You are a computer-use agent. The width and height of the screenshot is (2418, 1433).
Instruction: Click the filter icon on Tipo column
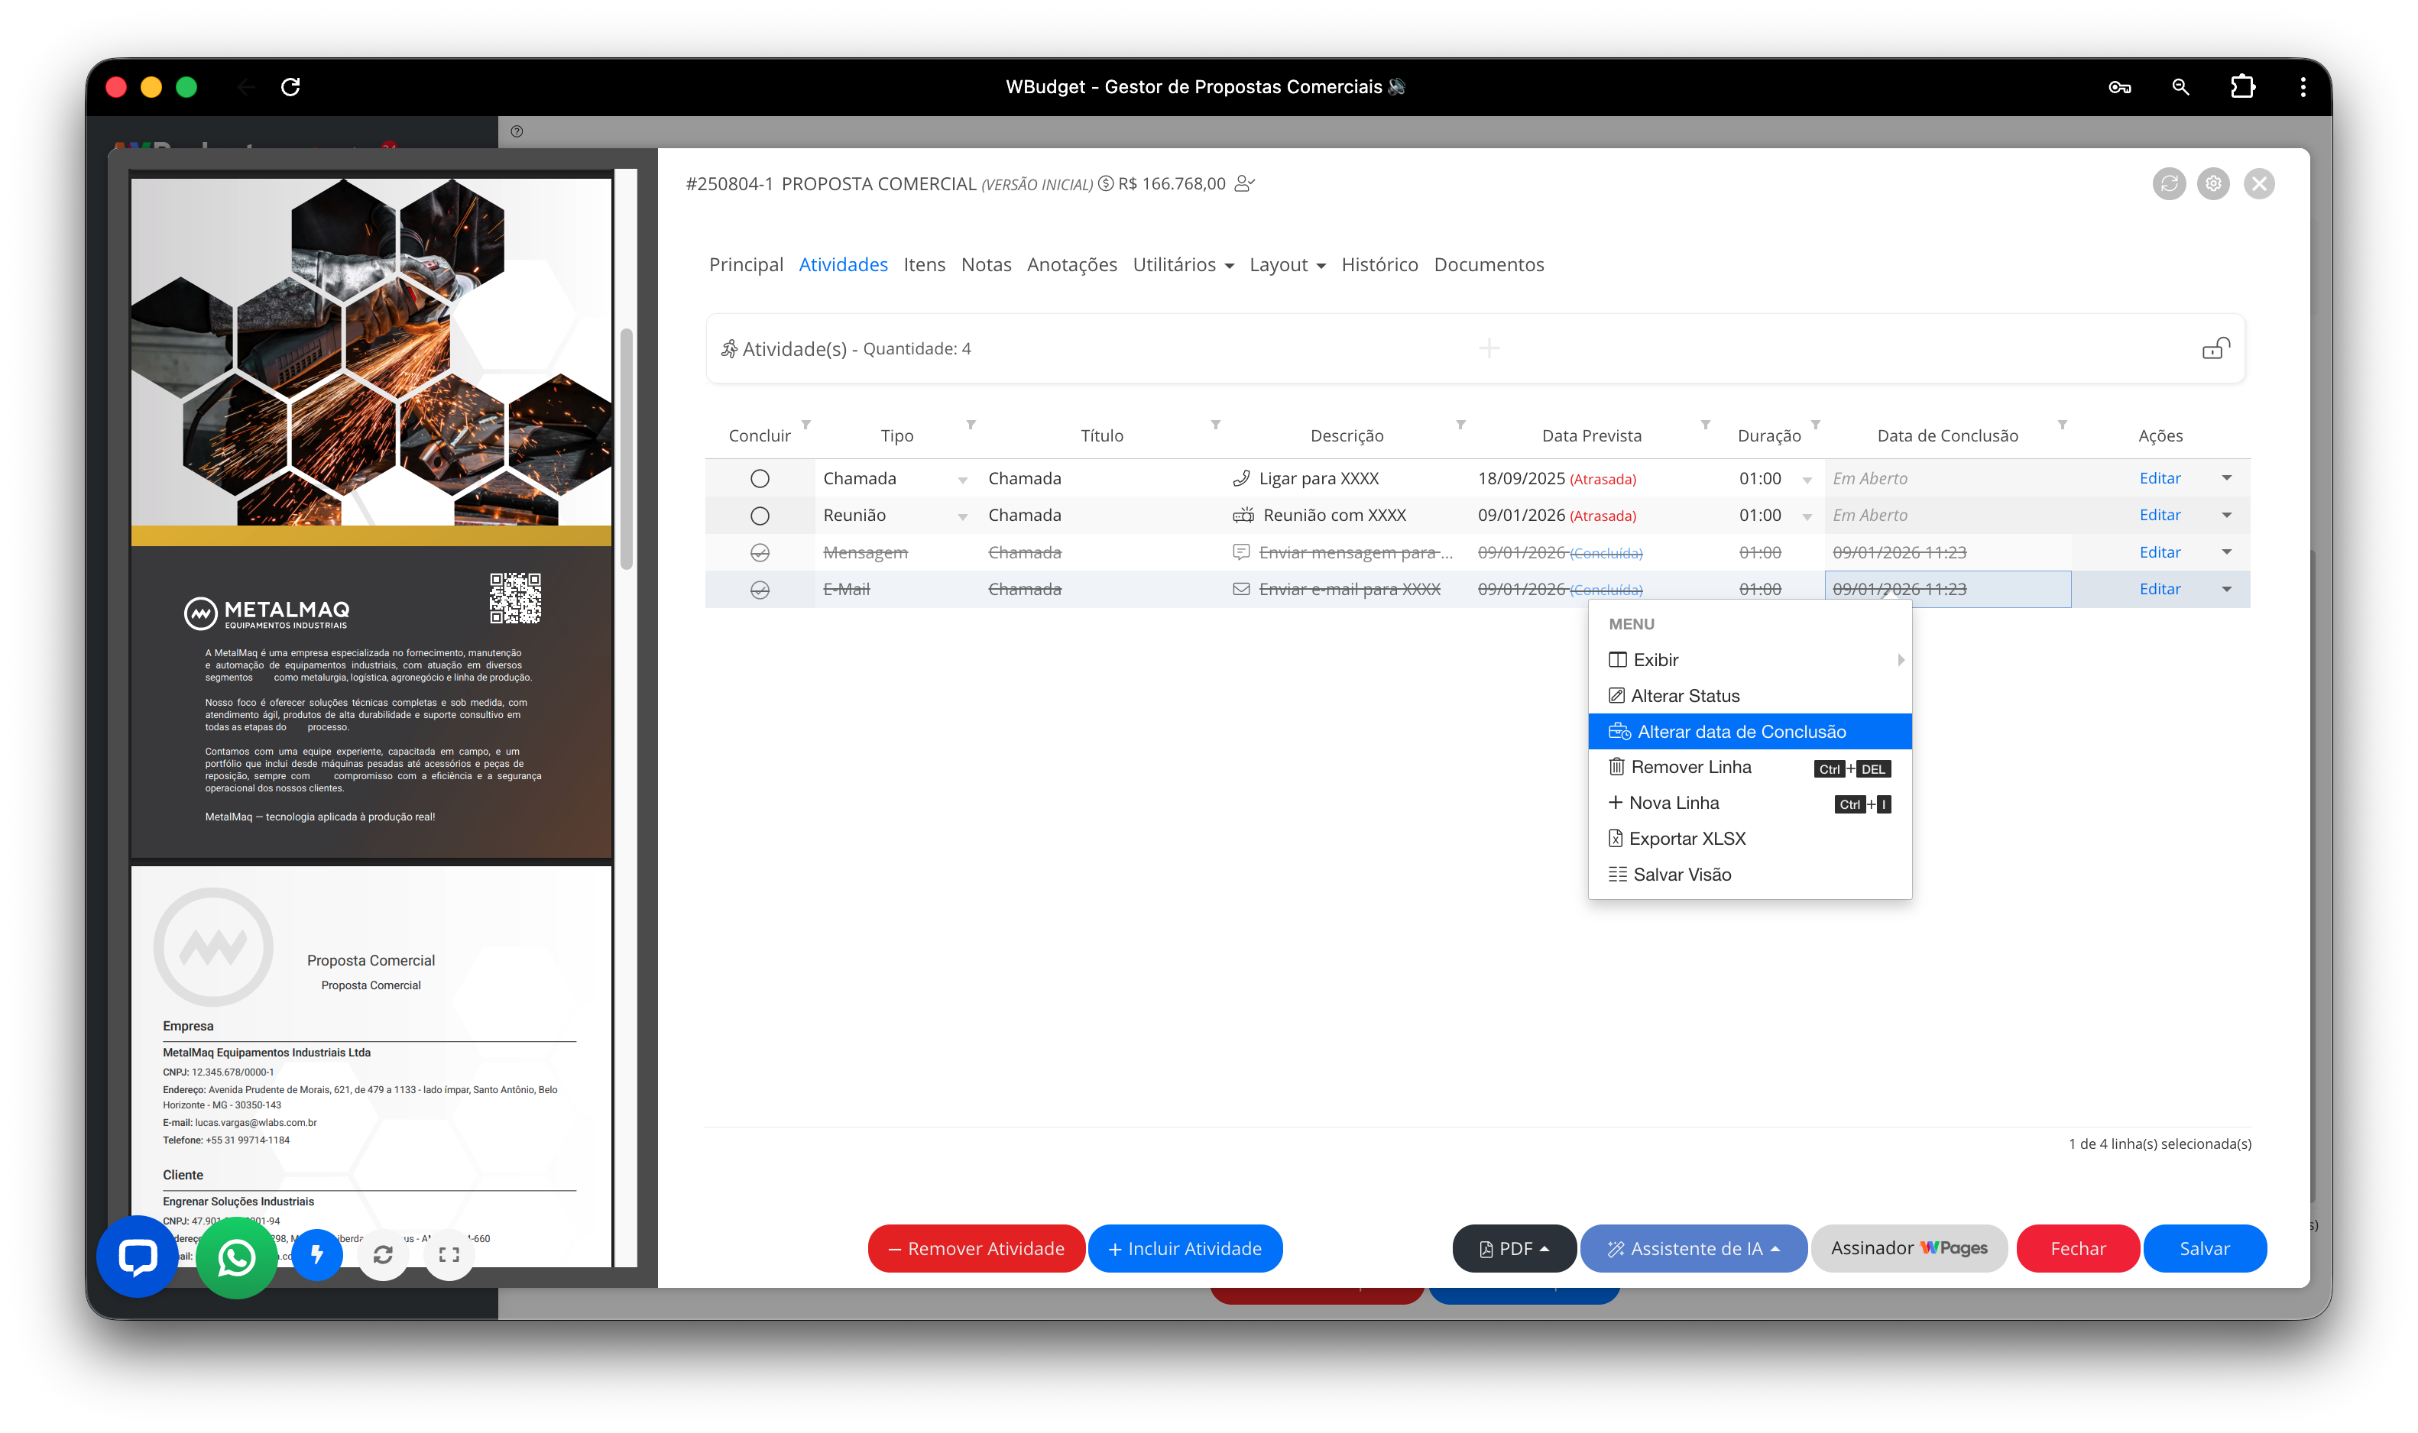[971, 425]
